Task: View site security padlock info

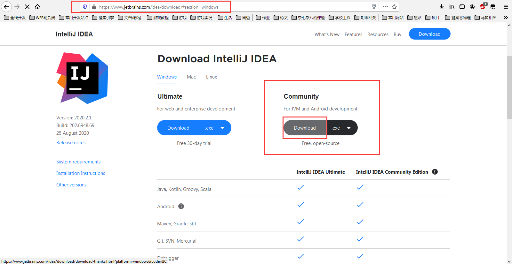Action: tap(94, 7)
